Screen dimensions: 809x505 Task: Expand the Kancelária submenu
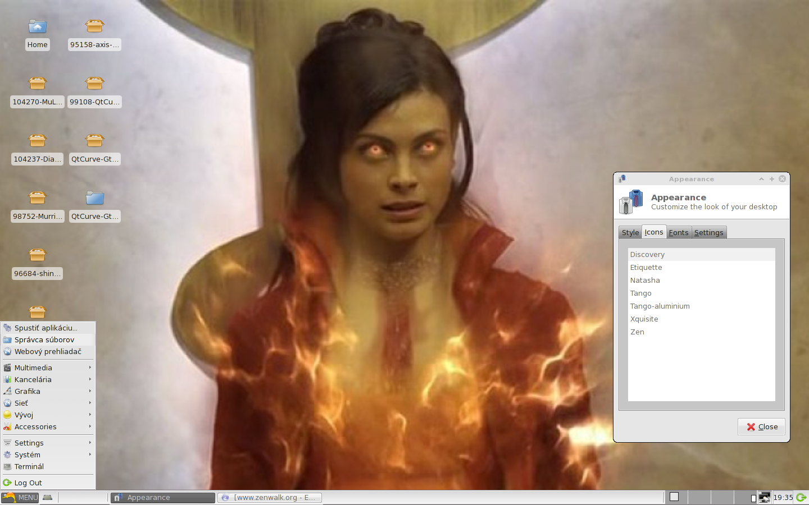[x=48, y=379]
